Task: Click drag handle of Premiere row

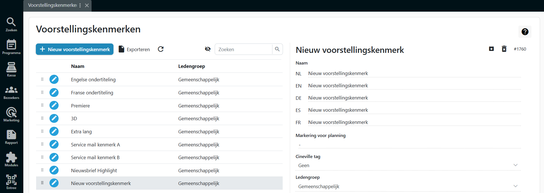Action: click(x=42, y=105)
